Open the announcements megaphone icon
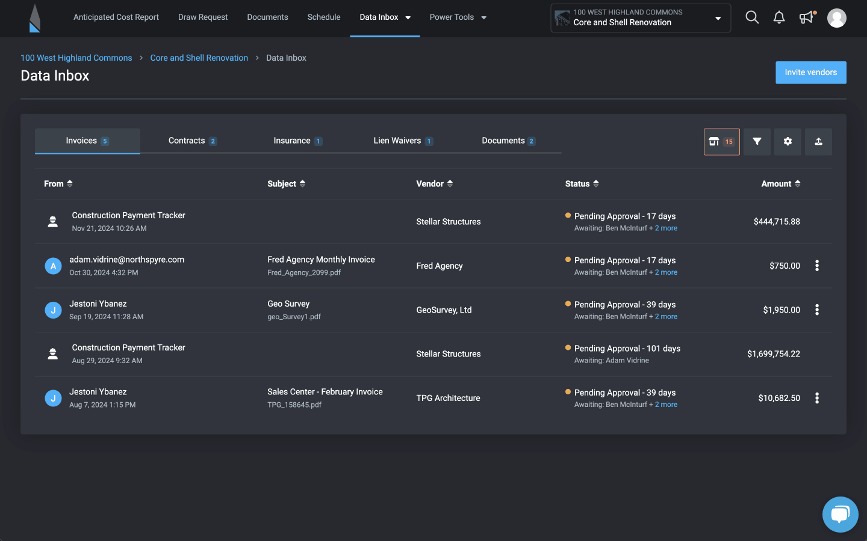This screenshot has width=867, height=541. tap(807, 17)
